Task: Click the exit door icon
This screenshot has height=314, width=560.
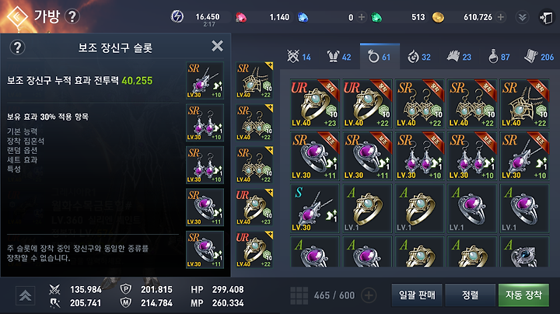Action: coord(546,17)
